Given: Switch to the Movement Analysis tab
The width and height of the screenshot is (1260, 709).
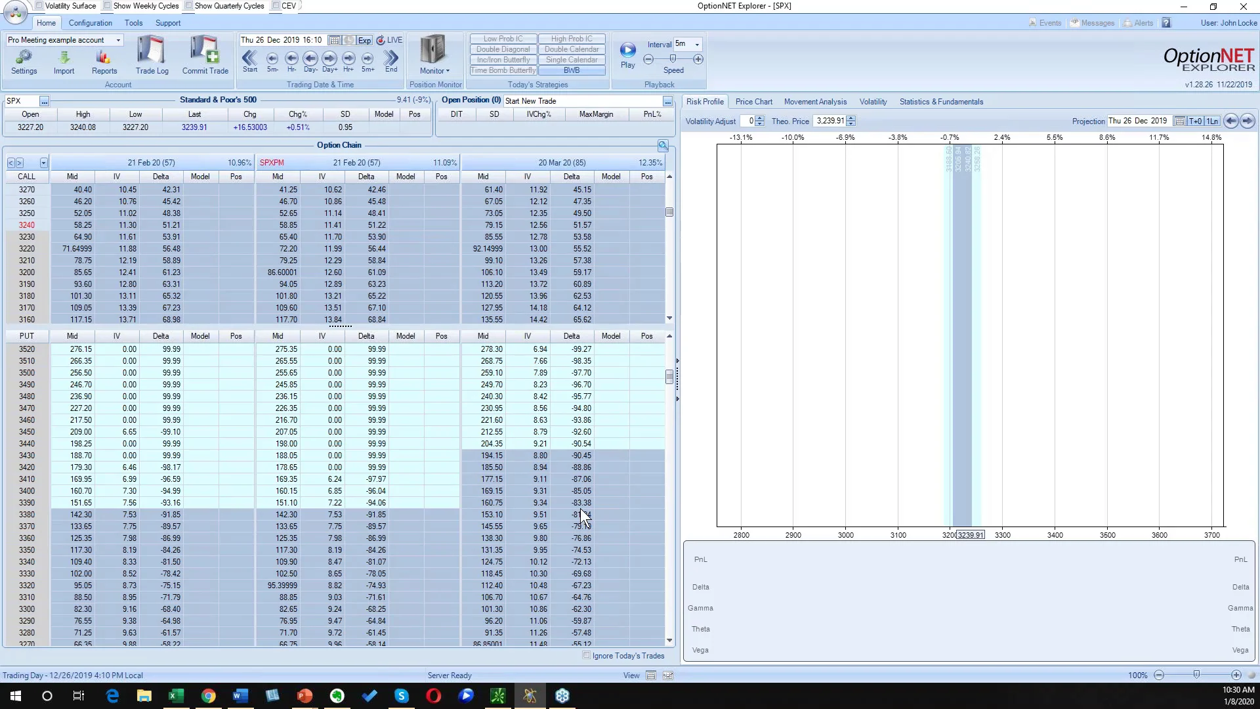Looking at the screenshot, I should point(815,102).
